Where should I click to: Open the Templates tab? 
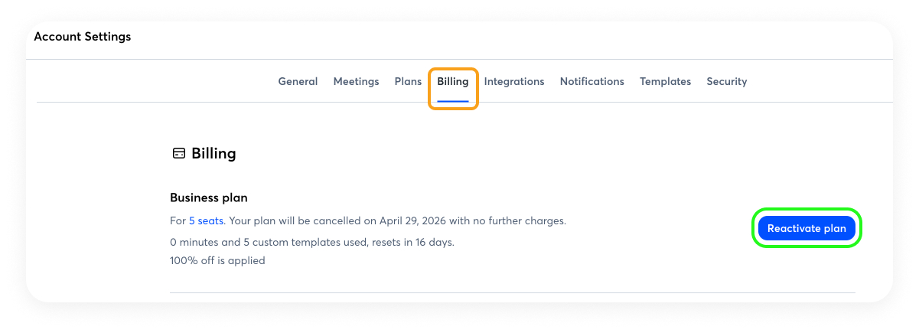click(665, 82)
